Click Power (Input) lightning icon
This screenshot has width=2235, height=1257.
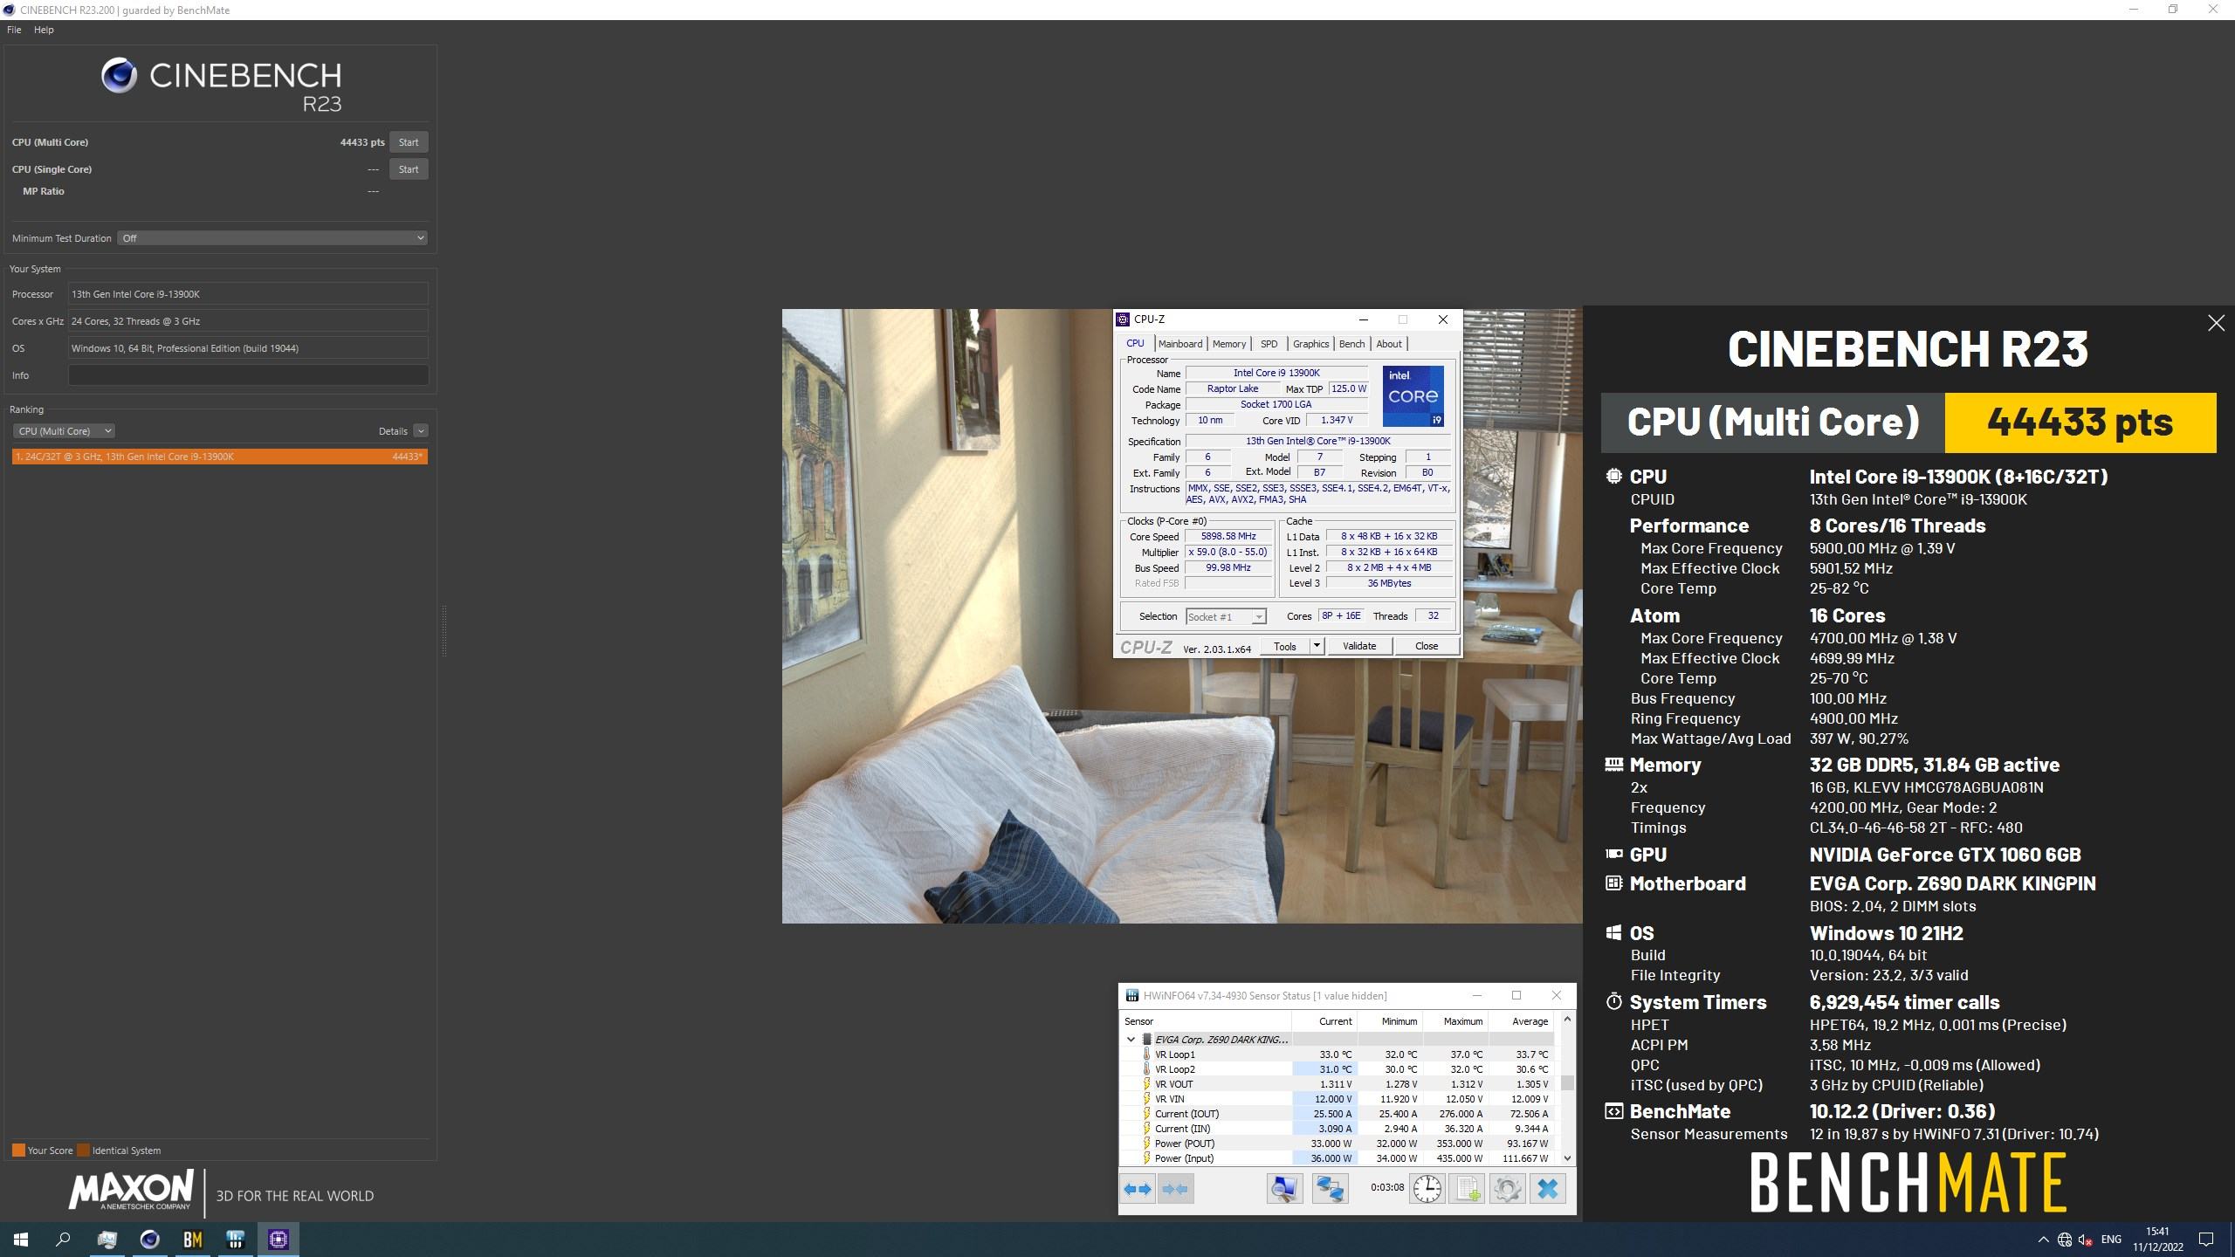click(x=1146, y=1158)
